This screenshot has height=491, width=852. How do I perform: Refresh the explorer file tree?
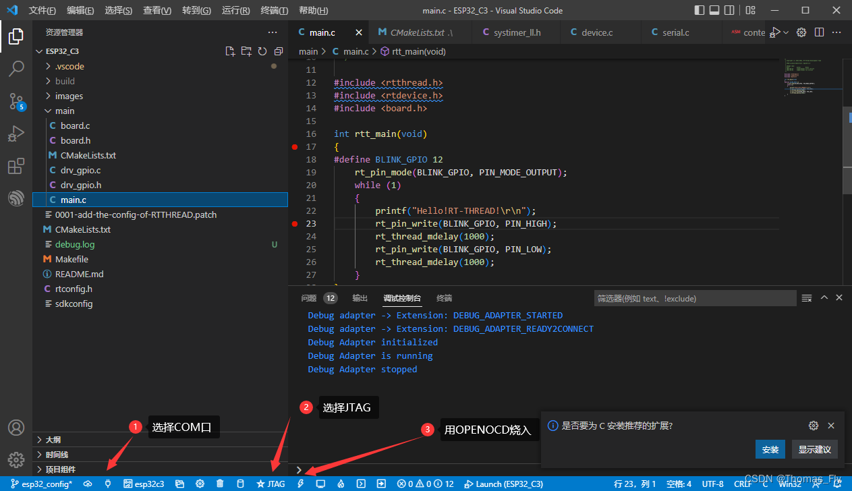(262, 51)
